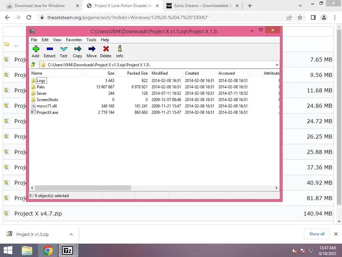The width and height of the screenshot is (342, 257).
Task: Open the File menu in 7-Zip
Action: [x=34, y=40]
